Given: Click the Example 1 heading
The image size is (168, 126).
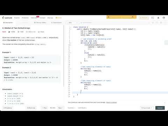Looking at the screenshot, I should (7, 52).
